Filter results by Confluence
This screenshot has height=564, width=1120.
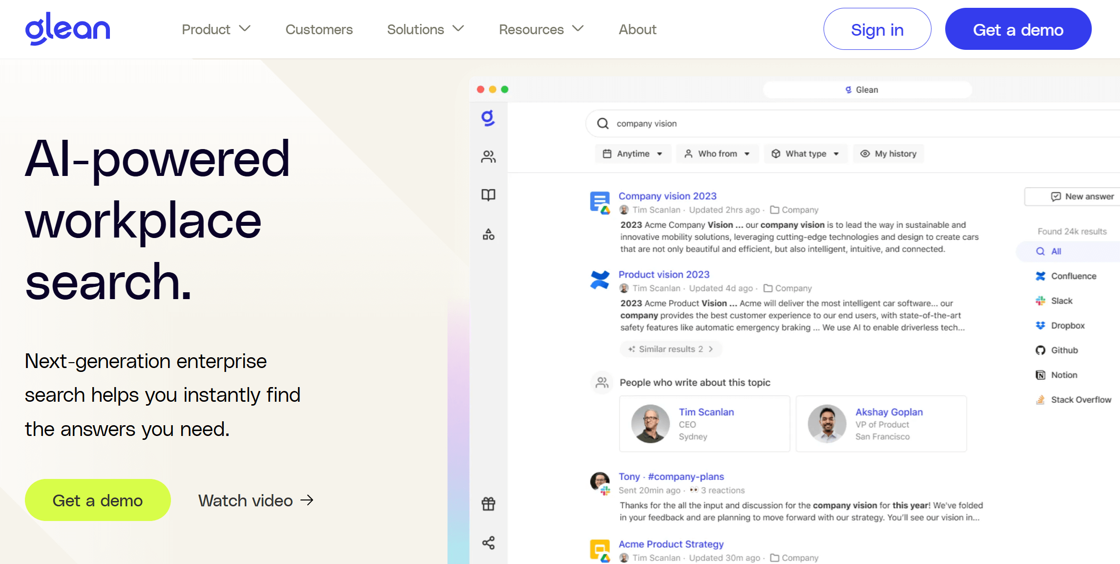point(1066,276)
